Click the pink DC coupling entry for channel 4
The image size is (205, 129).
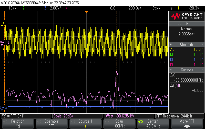(x=172, y=65)
